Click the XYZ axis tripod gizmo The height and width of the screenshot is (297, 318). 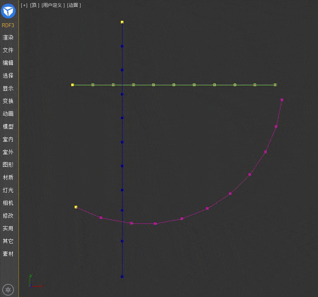[x=35, y=281]
